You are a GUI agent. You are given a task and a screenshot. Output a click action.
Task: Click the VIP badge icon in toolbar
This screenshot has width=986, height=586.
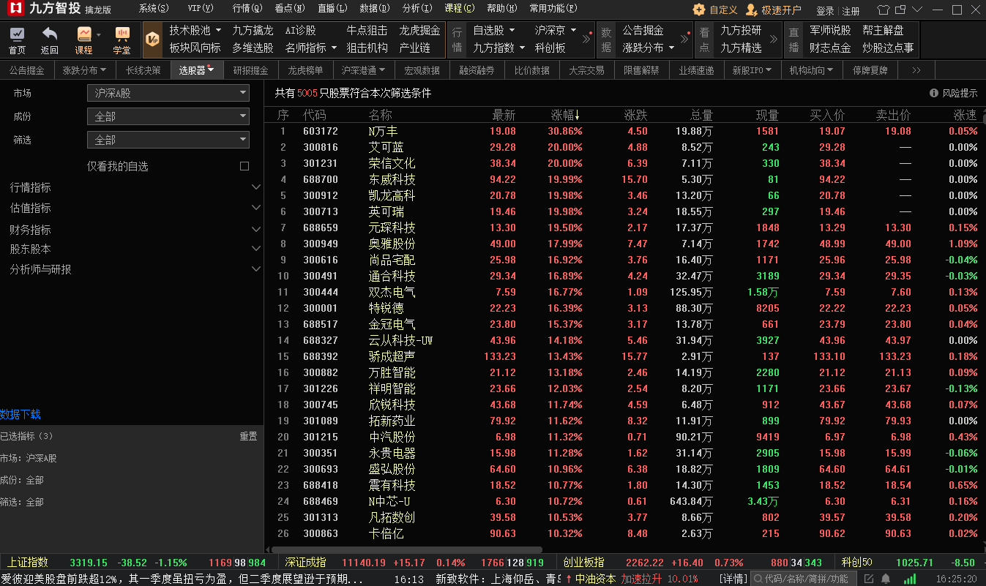[x=152, y=40]
